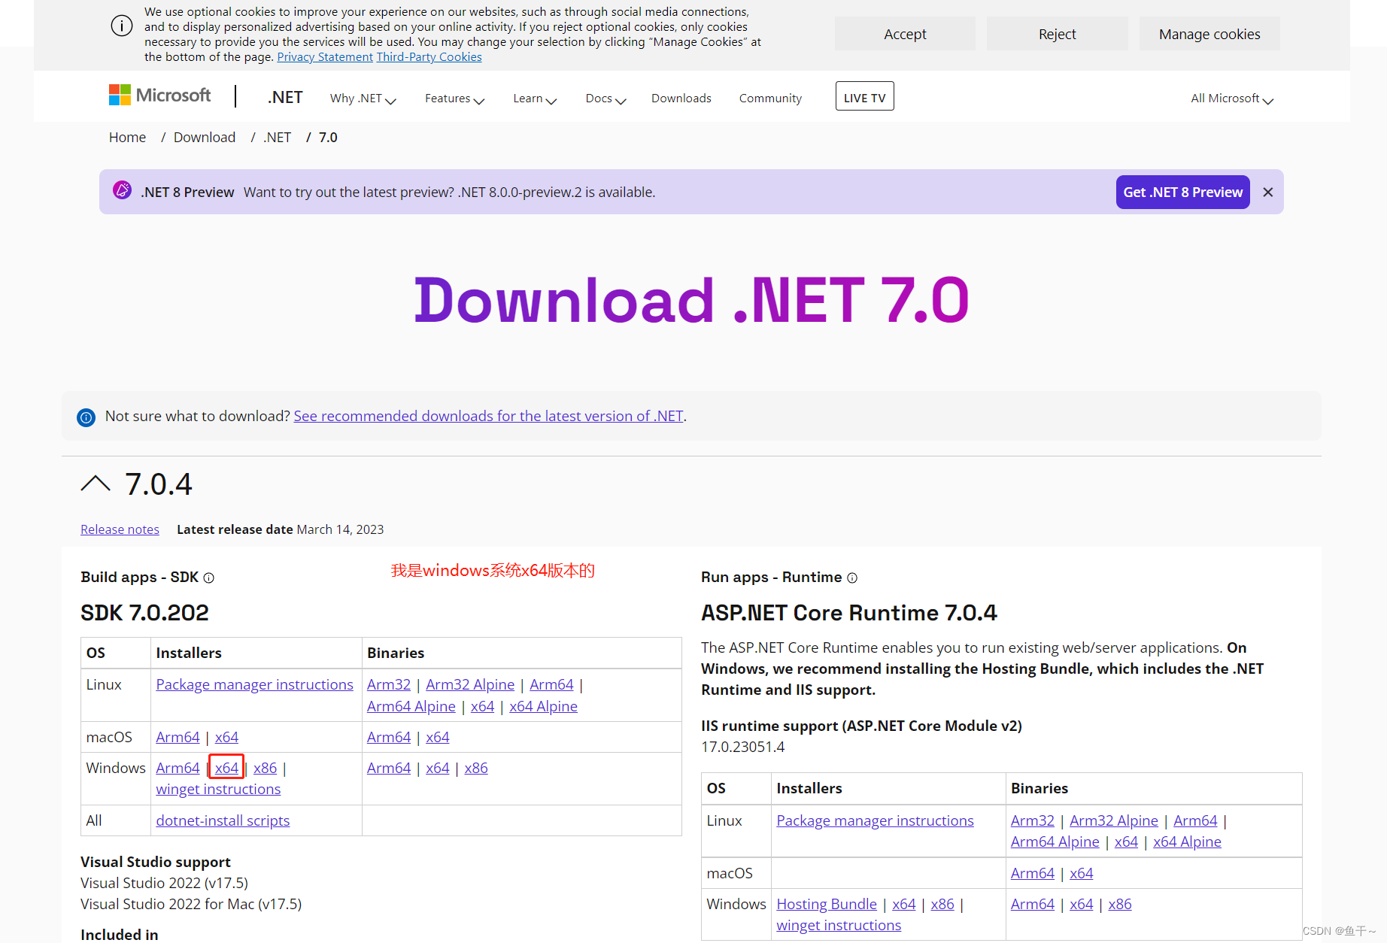Download Runtime macOS Arm64 binary

[x=1033, y=873]
